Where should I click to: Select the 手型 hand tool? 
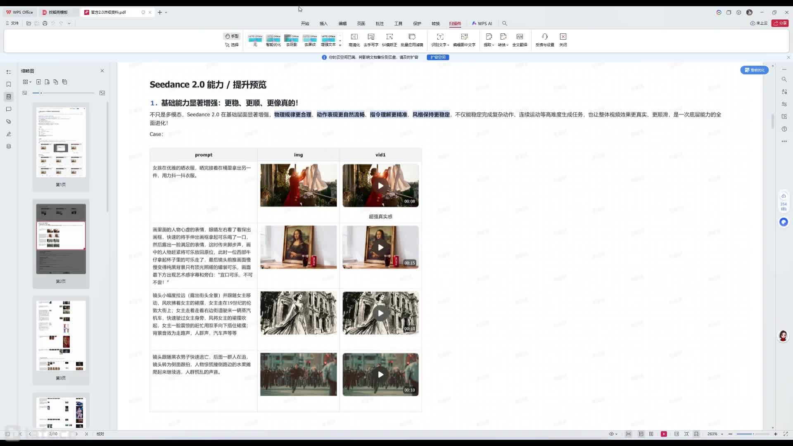pos(232,36)
